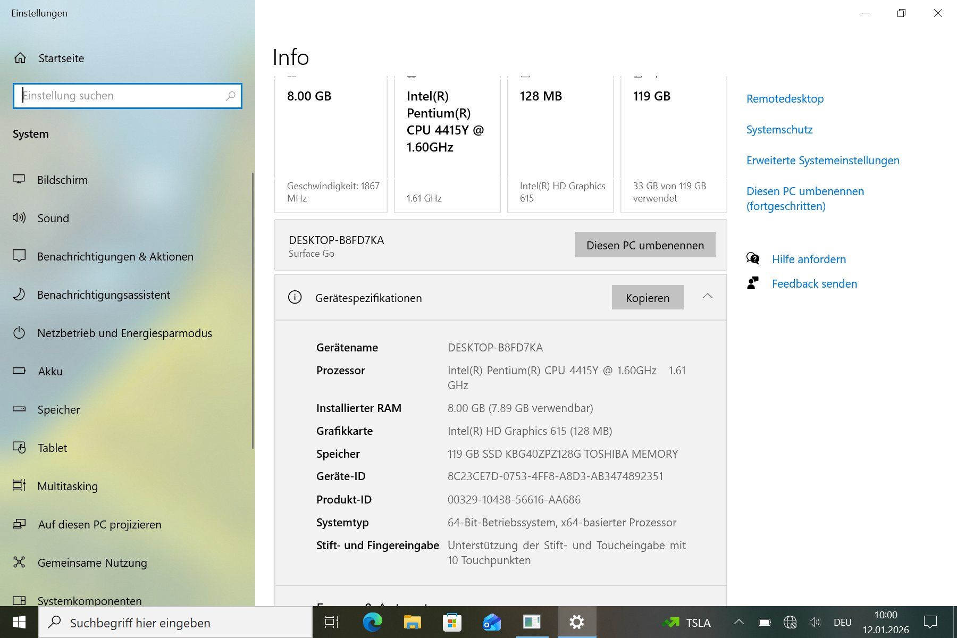The width and height of the screenshot is (957, 638).
Task: Open the Windows Start menu
Action: coord(19,622)
